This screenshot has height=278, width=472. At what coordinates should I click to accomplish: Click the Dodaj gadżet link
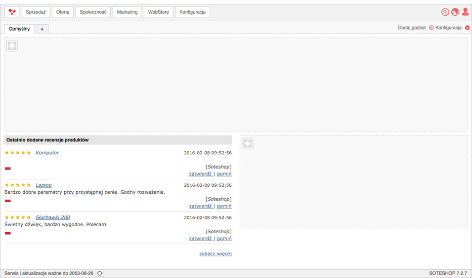point(412,28)
